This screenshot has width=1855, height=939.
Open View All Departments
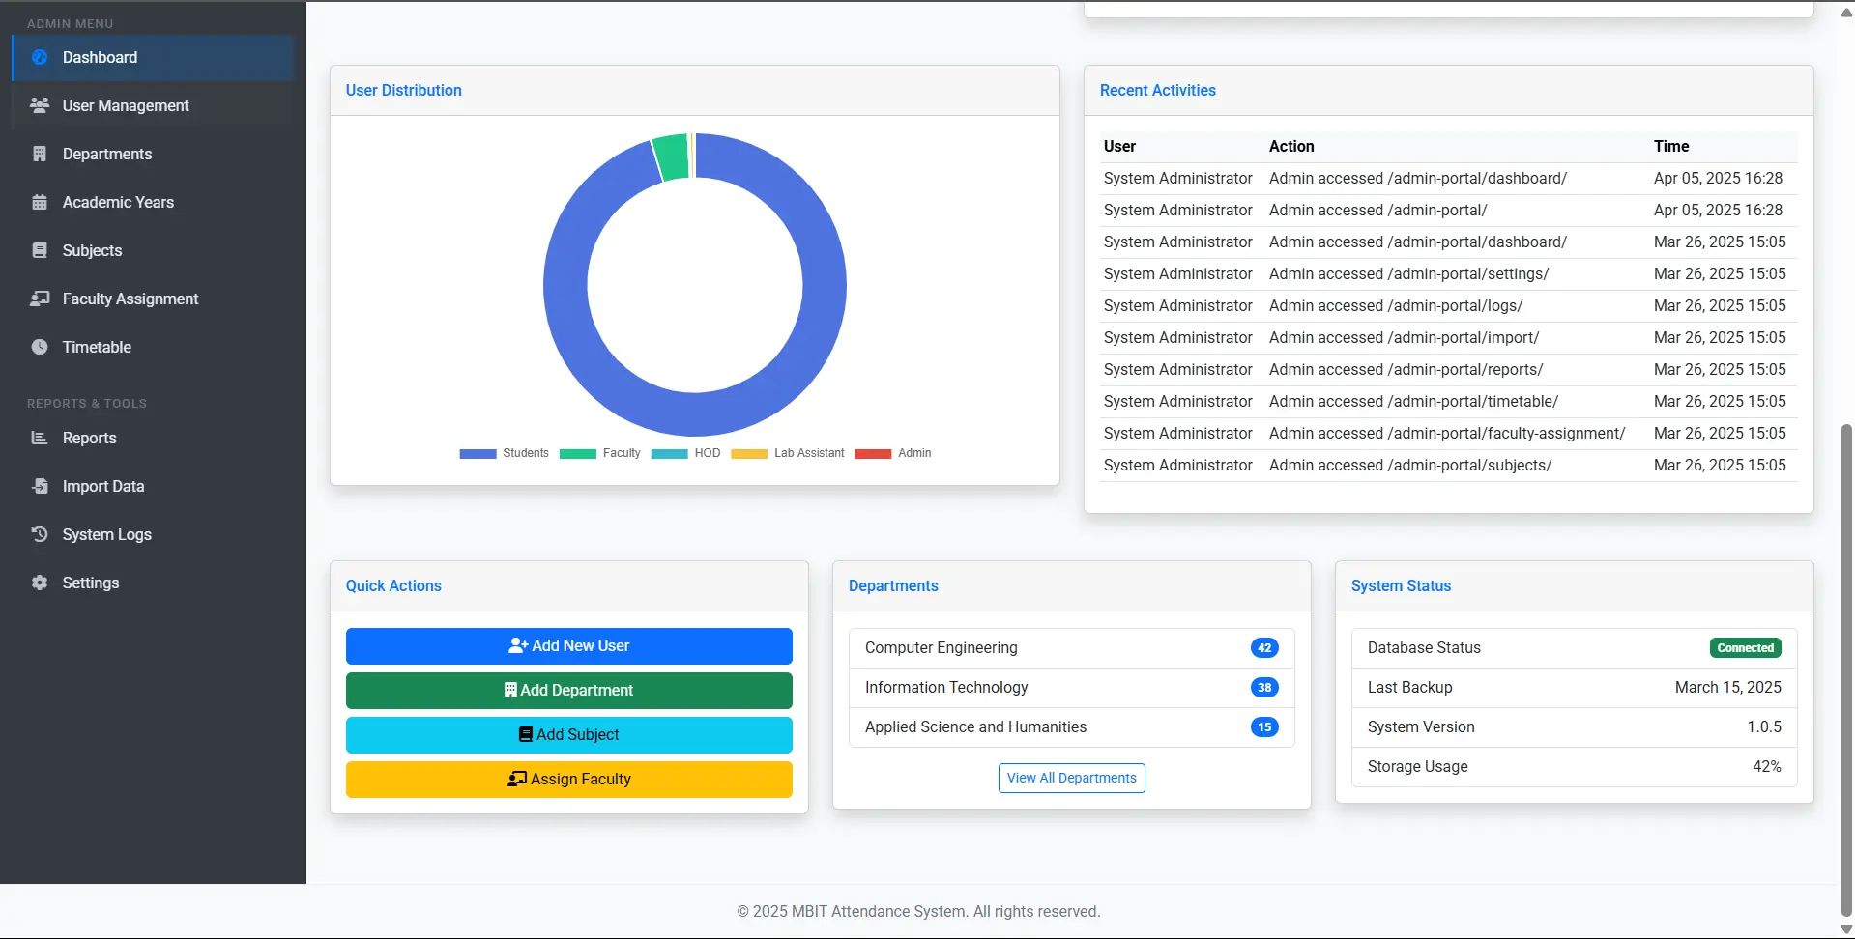(1070, 778)
